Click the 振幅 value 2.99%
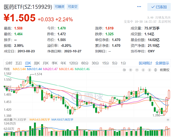Viewport: 173px width, 137px height. 19,46
